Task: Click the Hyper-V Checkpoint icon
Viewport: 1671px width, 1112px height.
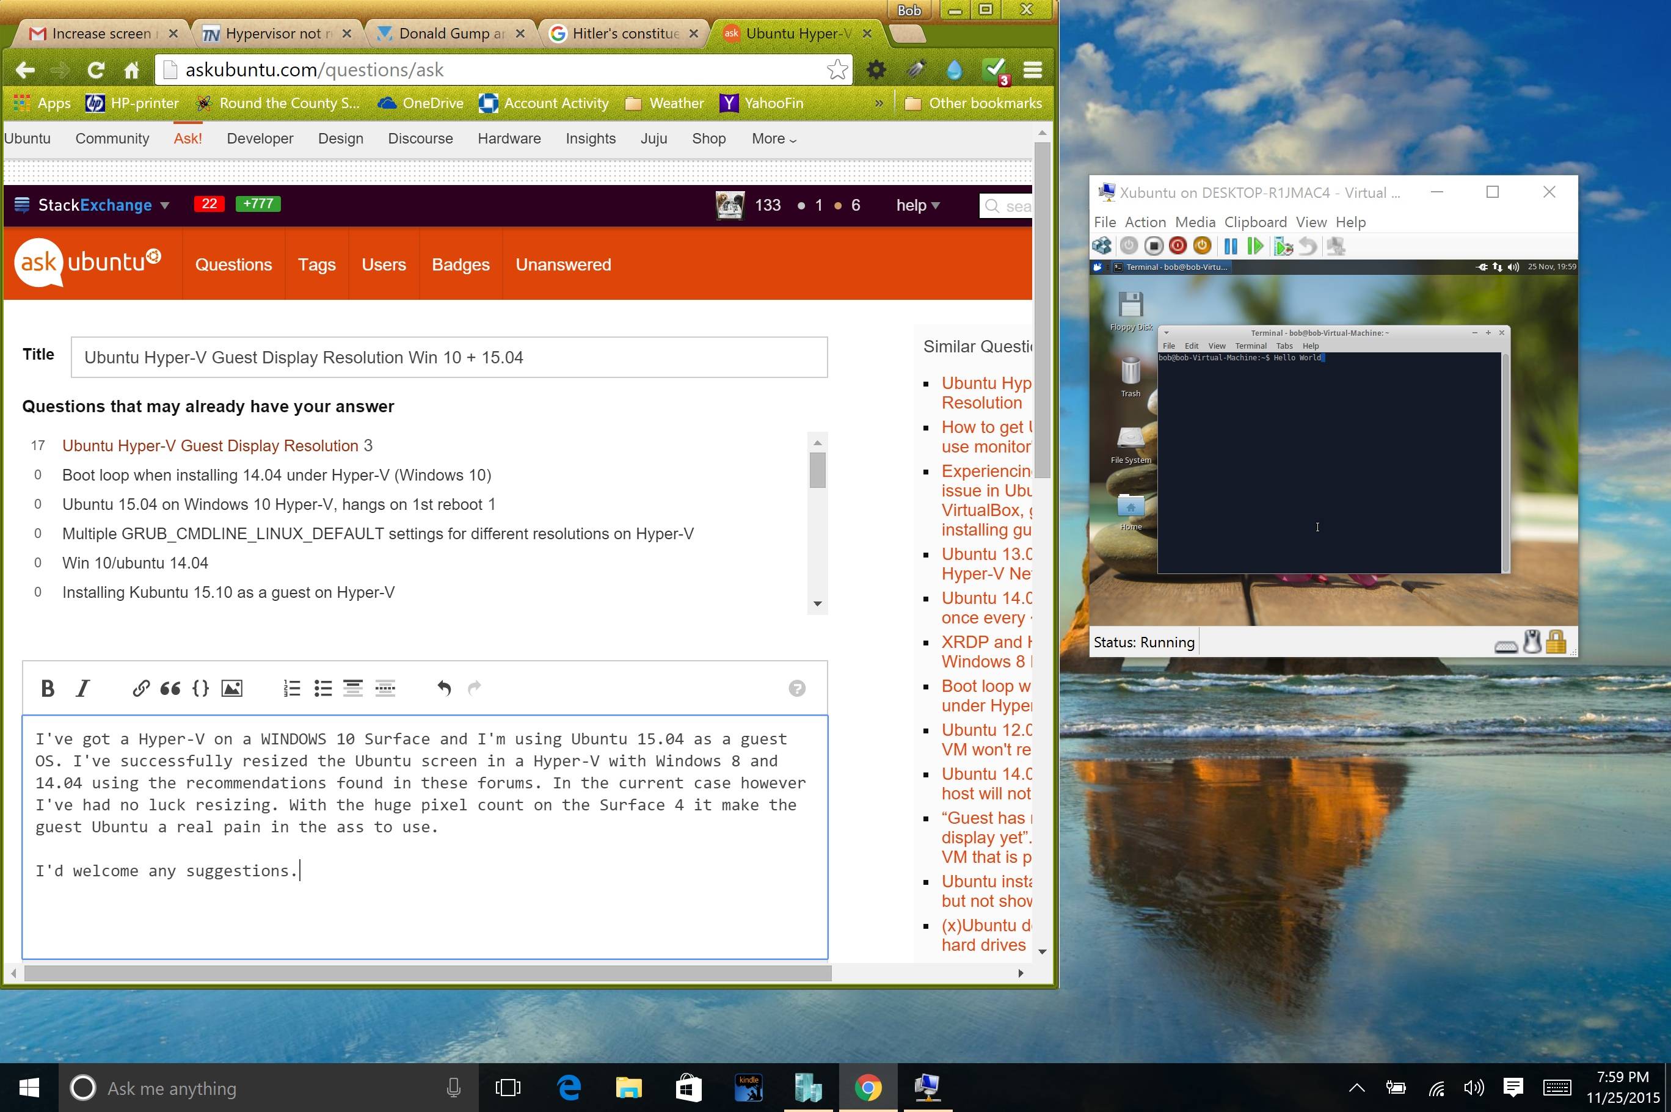Action: click(1283, 246)
